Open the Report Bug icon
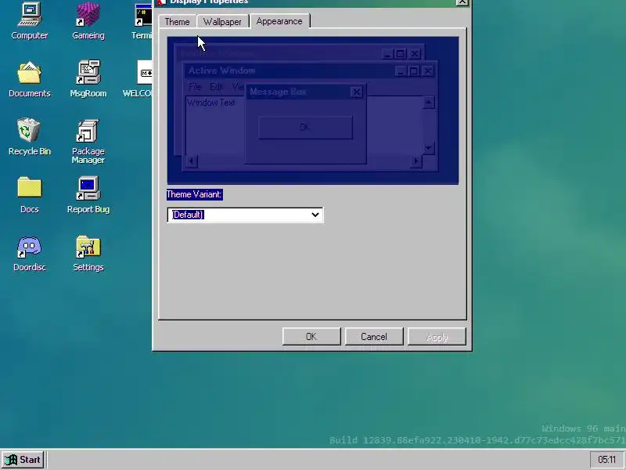Screen dimensions: 626x470 point(88,195)
